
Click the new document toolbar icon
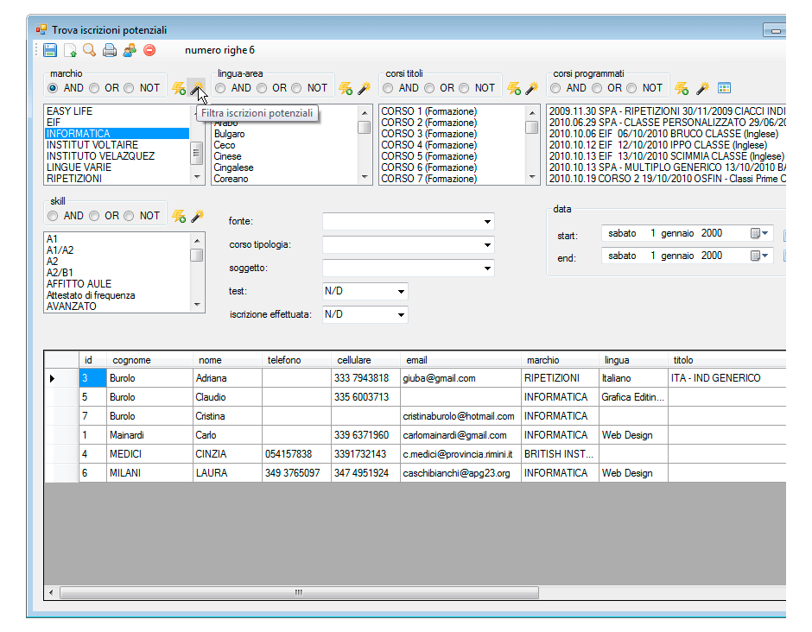tap(70, 50)
